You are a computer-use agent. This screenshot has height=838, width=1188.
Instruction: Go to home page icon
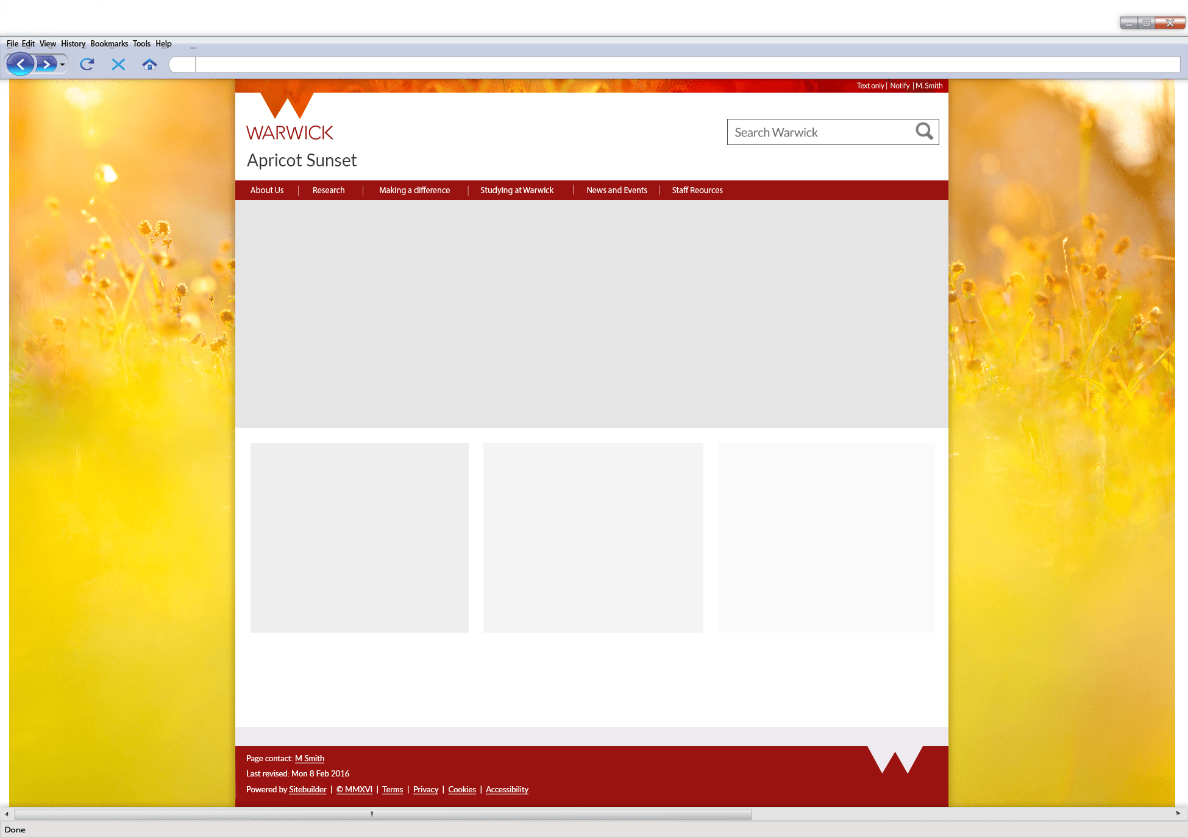pos(149,64)
